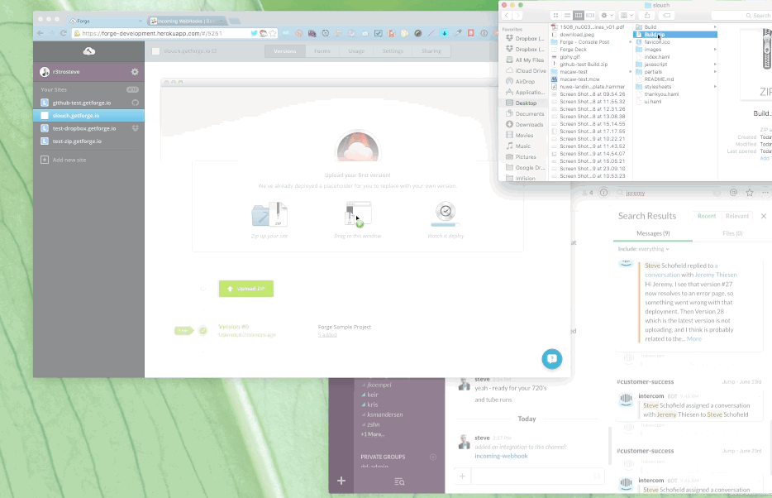Click blue download-arrow extension icon in Chrome
The width and height of the screenshot is (772, 498).
tap(444, 33)
